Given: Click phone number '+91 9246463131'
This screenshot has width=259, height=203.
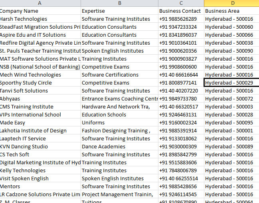Looking at the screenshot, I should coord(181,114).
